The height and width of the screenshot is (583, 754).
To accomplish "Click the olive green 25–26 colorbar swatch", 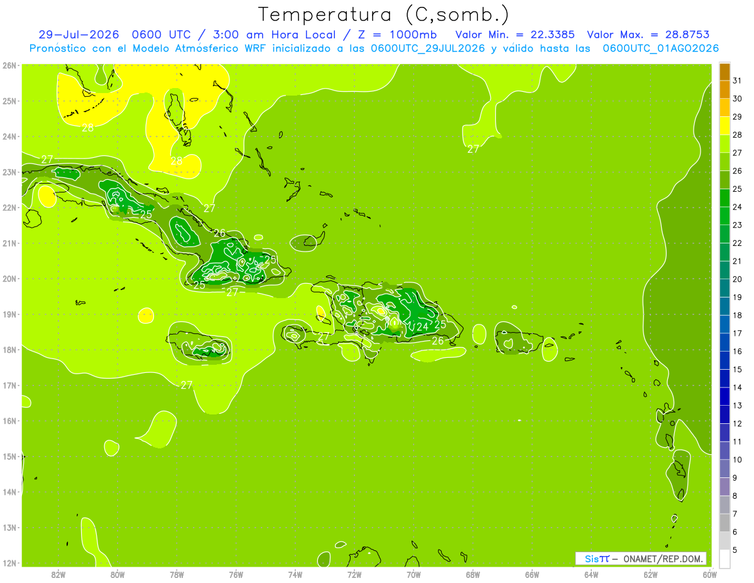I will [724, 180].
